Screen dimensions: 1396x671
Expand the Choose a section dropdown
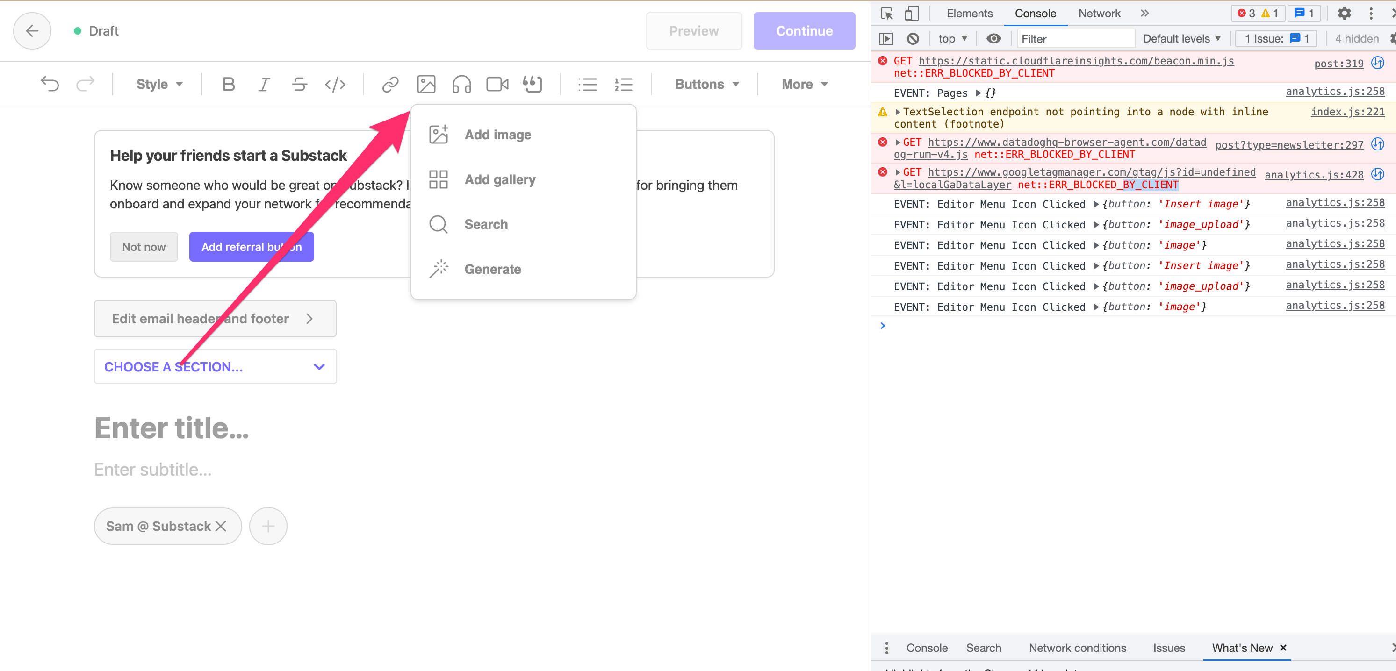click(215, 367)
